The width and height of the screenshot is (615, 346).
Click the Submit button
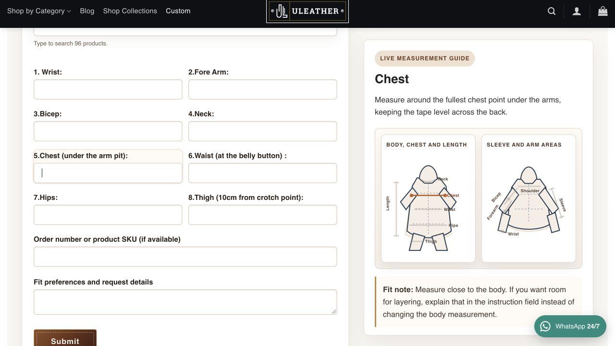pyautogui.click(x=65, y=338)
